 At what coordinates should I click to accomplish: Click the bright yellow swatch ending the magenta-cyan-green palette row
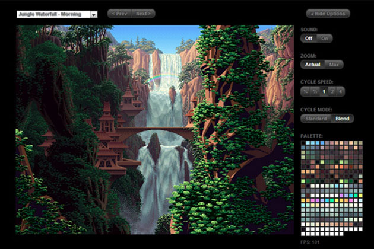pyautogui.click(x=360, y=196)
